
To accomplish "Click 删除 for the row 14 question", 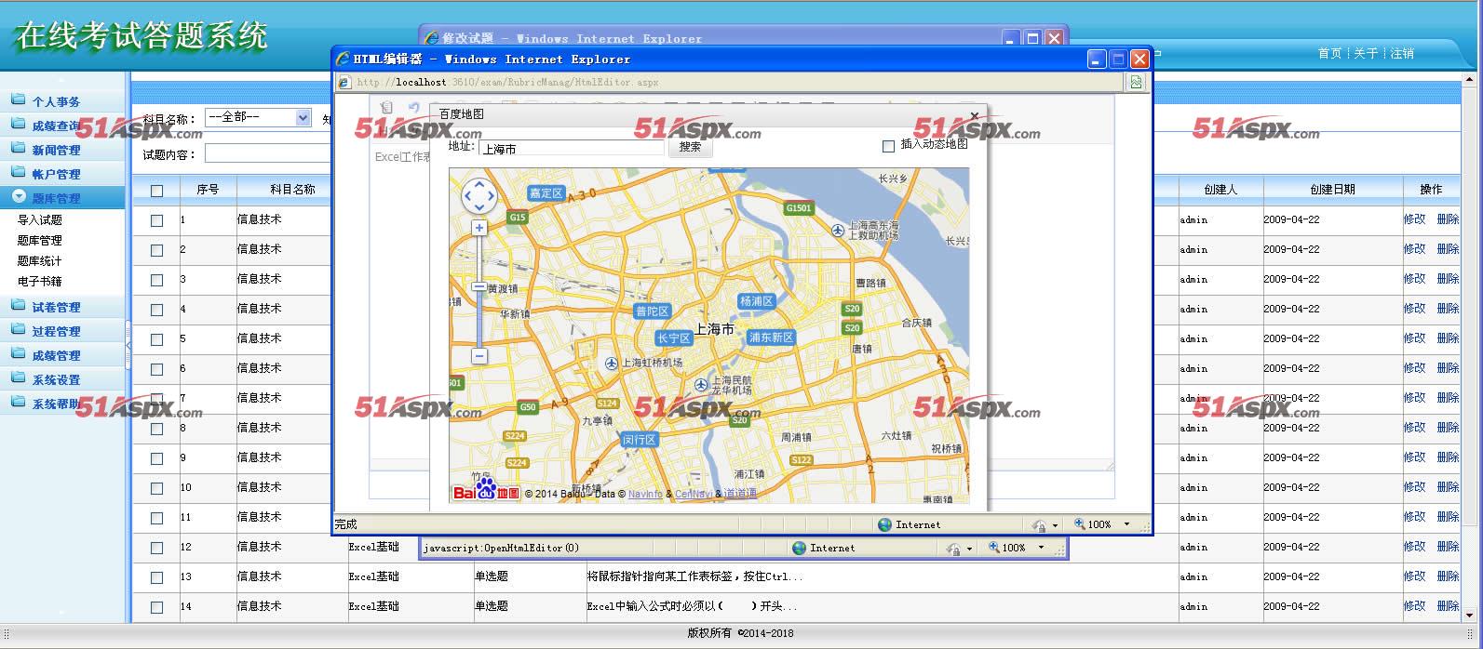I will click(x=1448, y=606).
